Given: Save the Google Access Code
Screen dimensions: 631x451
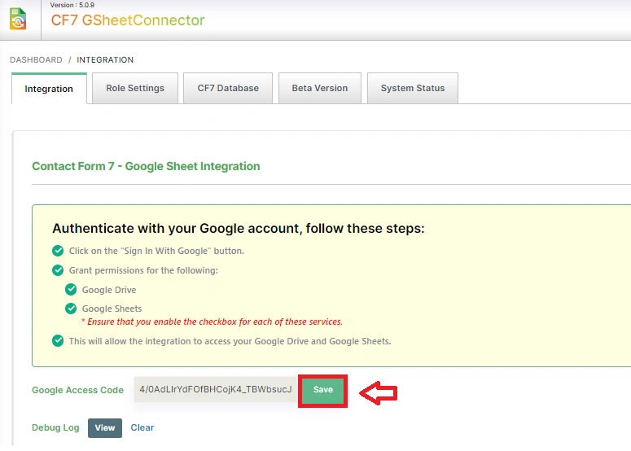Looking at the screenshot, I should pyautogui.click(x=323, y=389).
